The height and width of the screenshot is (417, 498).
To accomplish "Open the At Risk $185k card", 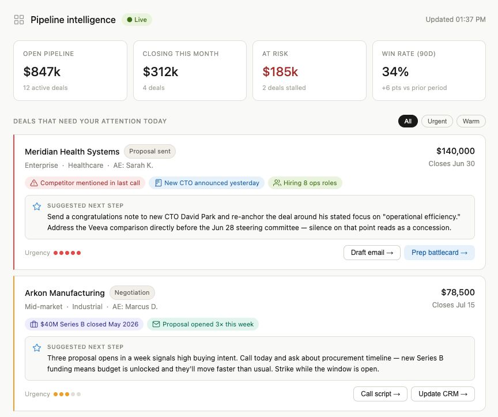I will 310,70.
